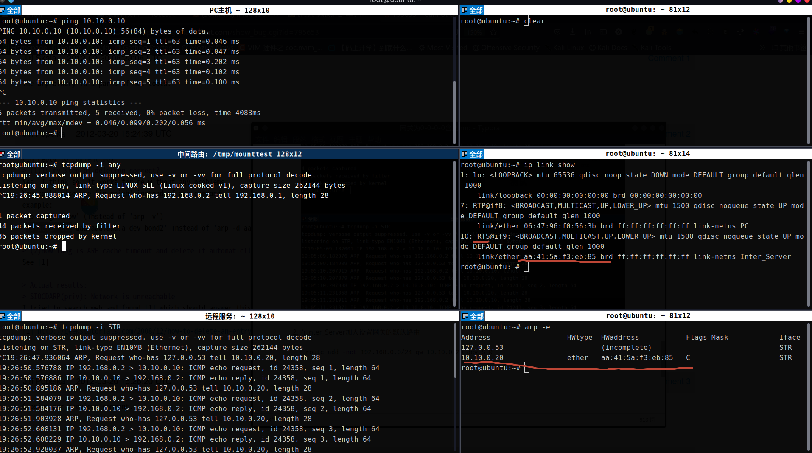Viewport: 812px width, 453px height.
Task: Click the group icon in the 中间路由 pane
Action: pos(3,154)
